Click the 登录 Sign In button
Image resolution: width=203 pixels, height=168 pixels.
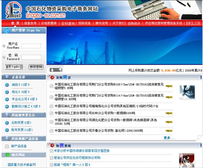[x=14, y=67]
